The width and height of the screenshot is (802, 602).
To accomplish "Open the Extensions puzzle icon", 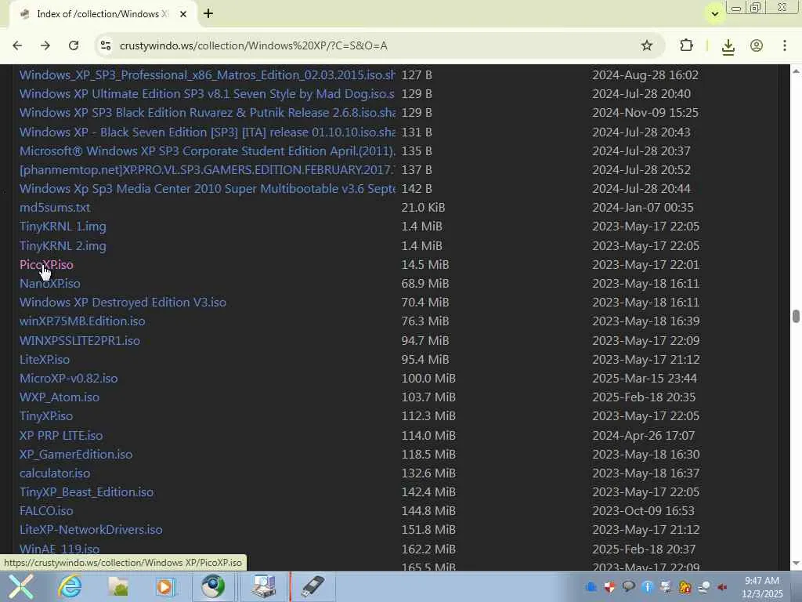I will click(686, 45).
